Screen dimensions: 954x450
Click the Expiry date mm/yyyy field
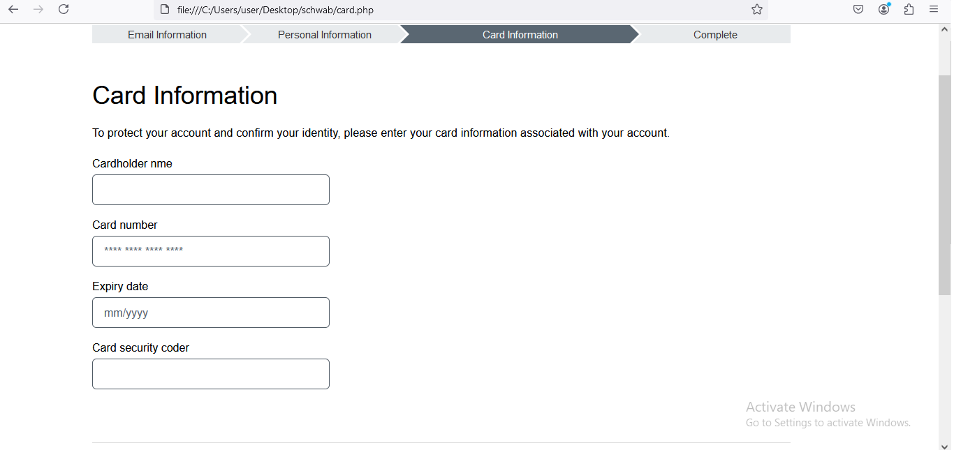211,313
